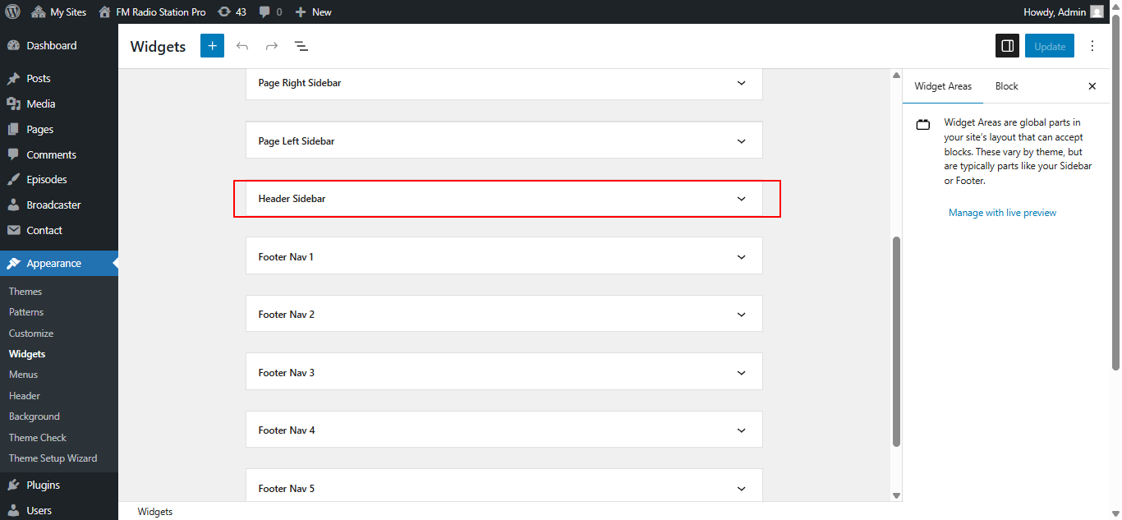Switch to the Block tab
Screen dimensions: 1122x520
coord(1006,86)
